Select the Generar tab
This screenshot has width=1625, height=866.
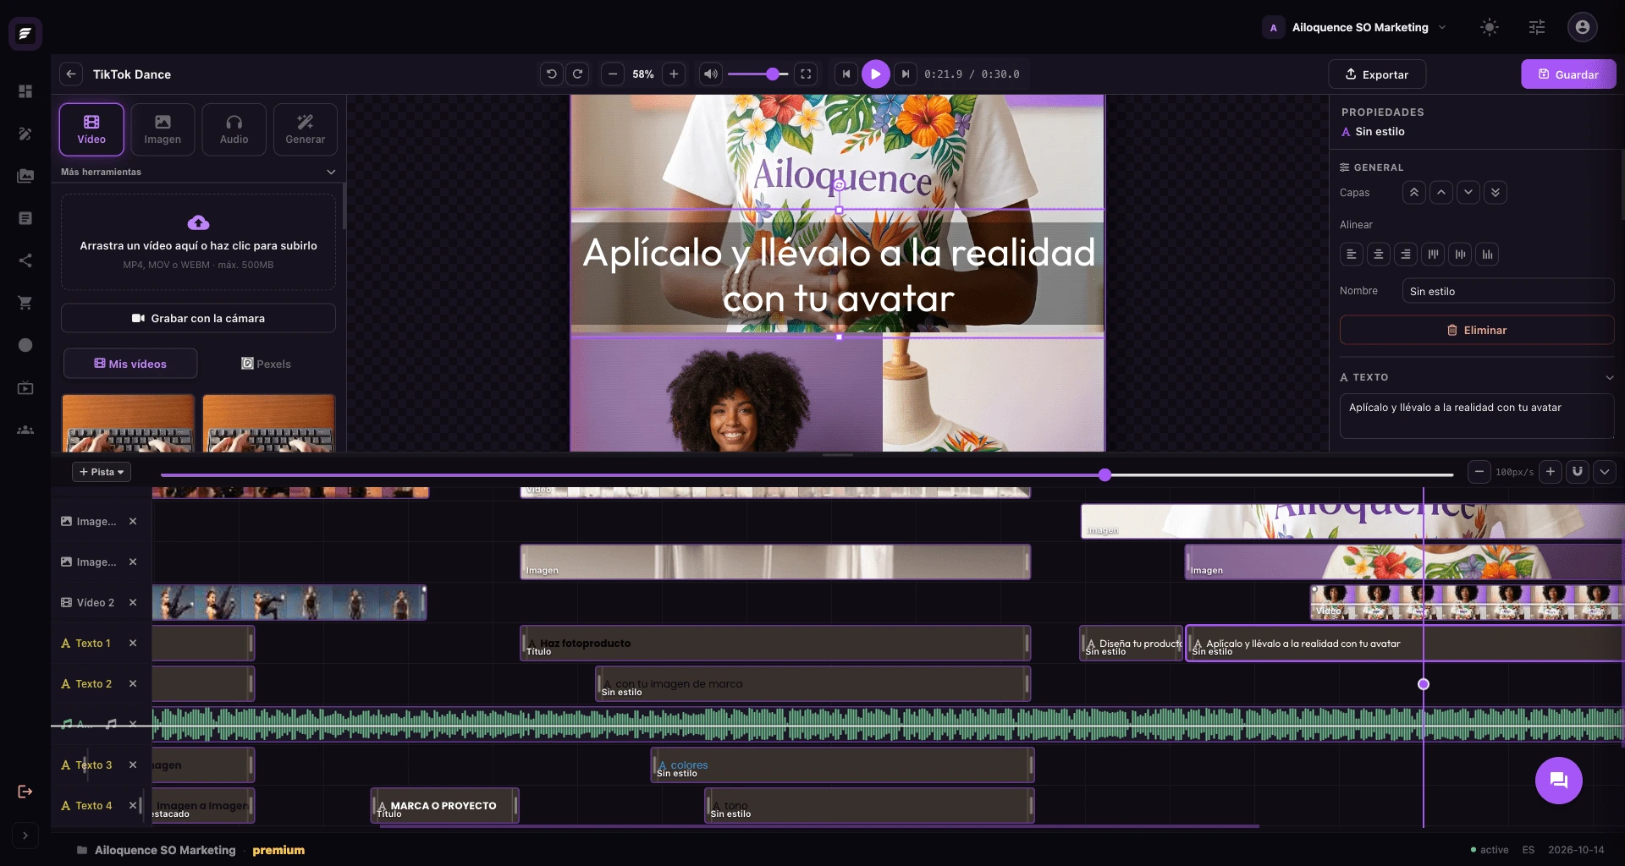[x=306, y=129]
